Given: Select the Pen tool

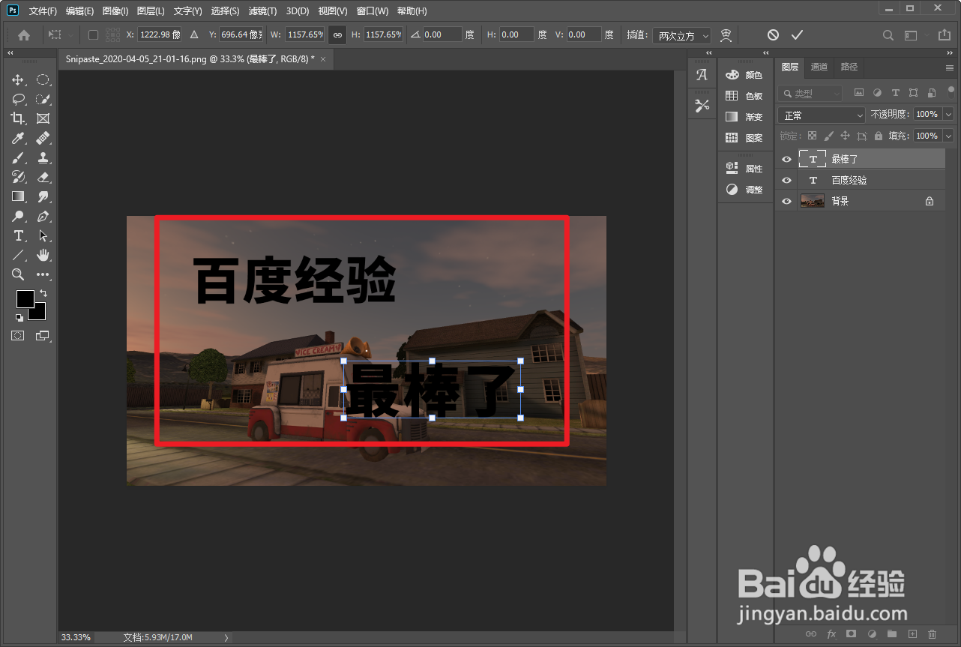Looking at the screenshot, I should pos(43,216).
